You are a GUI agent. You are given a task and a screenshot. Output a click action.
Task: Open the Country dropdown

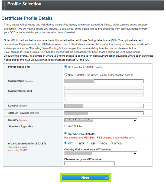[101, 120]
